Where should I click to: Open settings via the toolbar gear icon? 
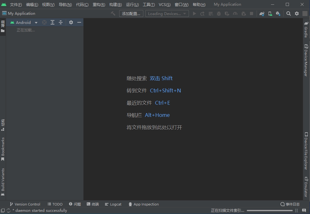296,14
